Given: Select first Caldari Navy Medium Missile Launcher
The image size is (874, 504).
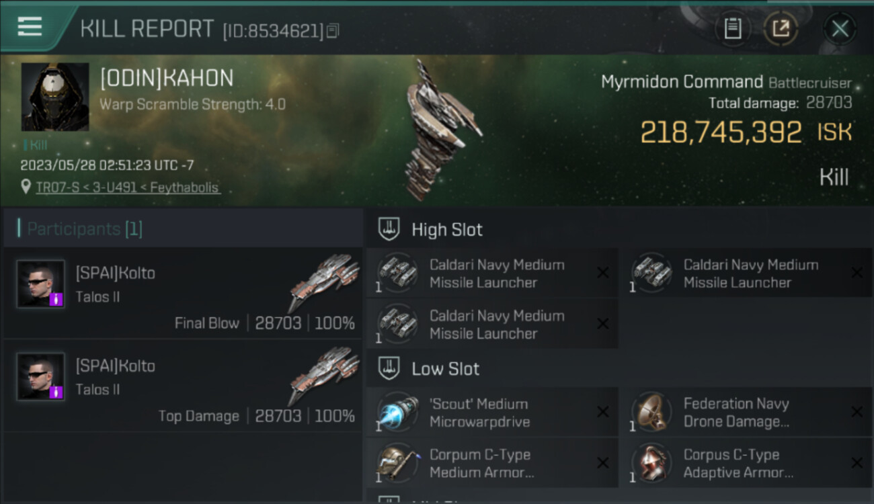Looking at the screenshot, I should pos(492,273).
